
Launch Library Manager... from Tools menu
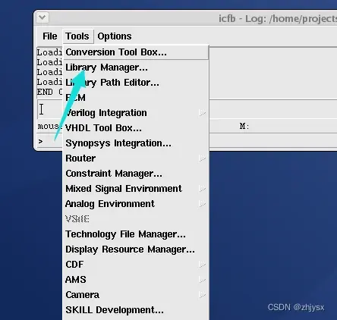(x=136, y=67)
